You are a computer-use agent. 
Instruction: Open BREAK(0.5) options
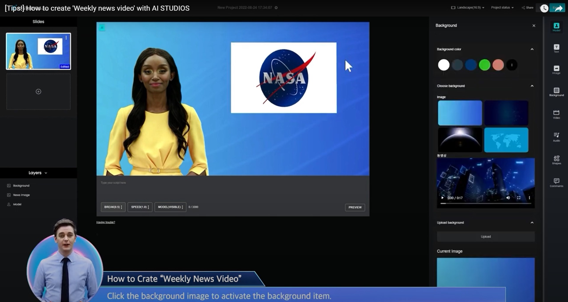(x=113, y=207)
